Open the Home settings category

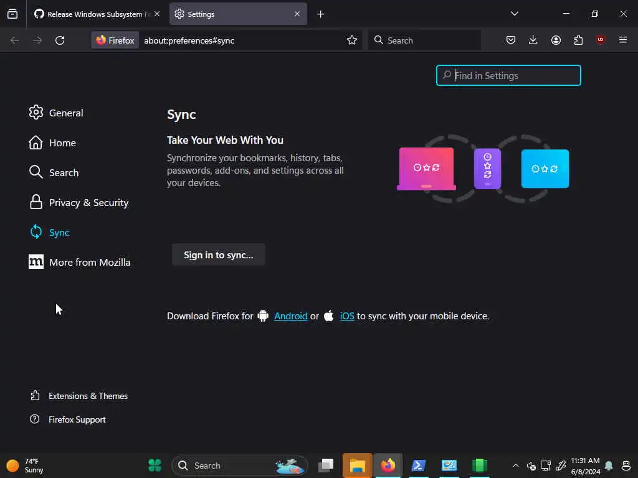click(52, 143)
